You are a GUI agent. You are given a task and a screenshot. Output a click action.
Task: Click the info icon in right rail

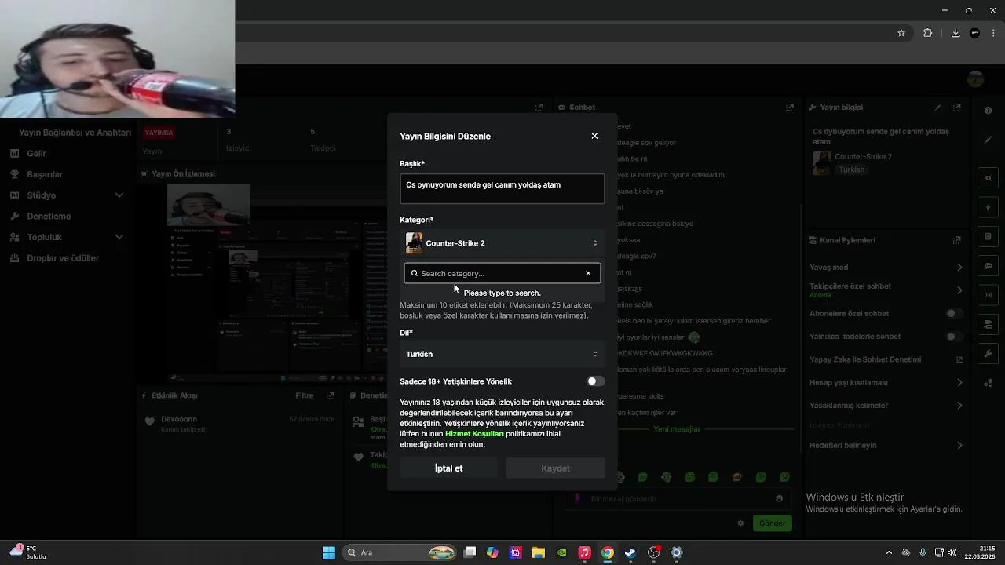coord(989,111)
